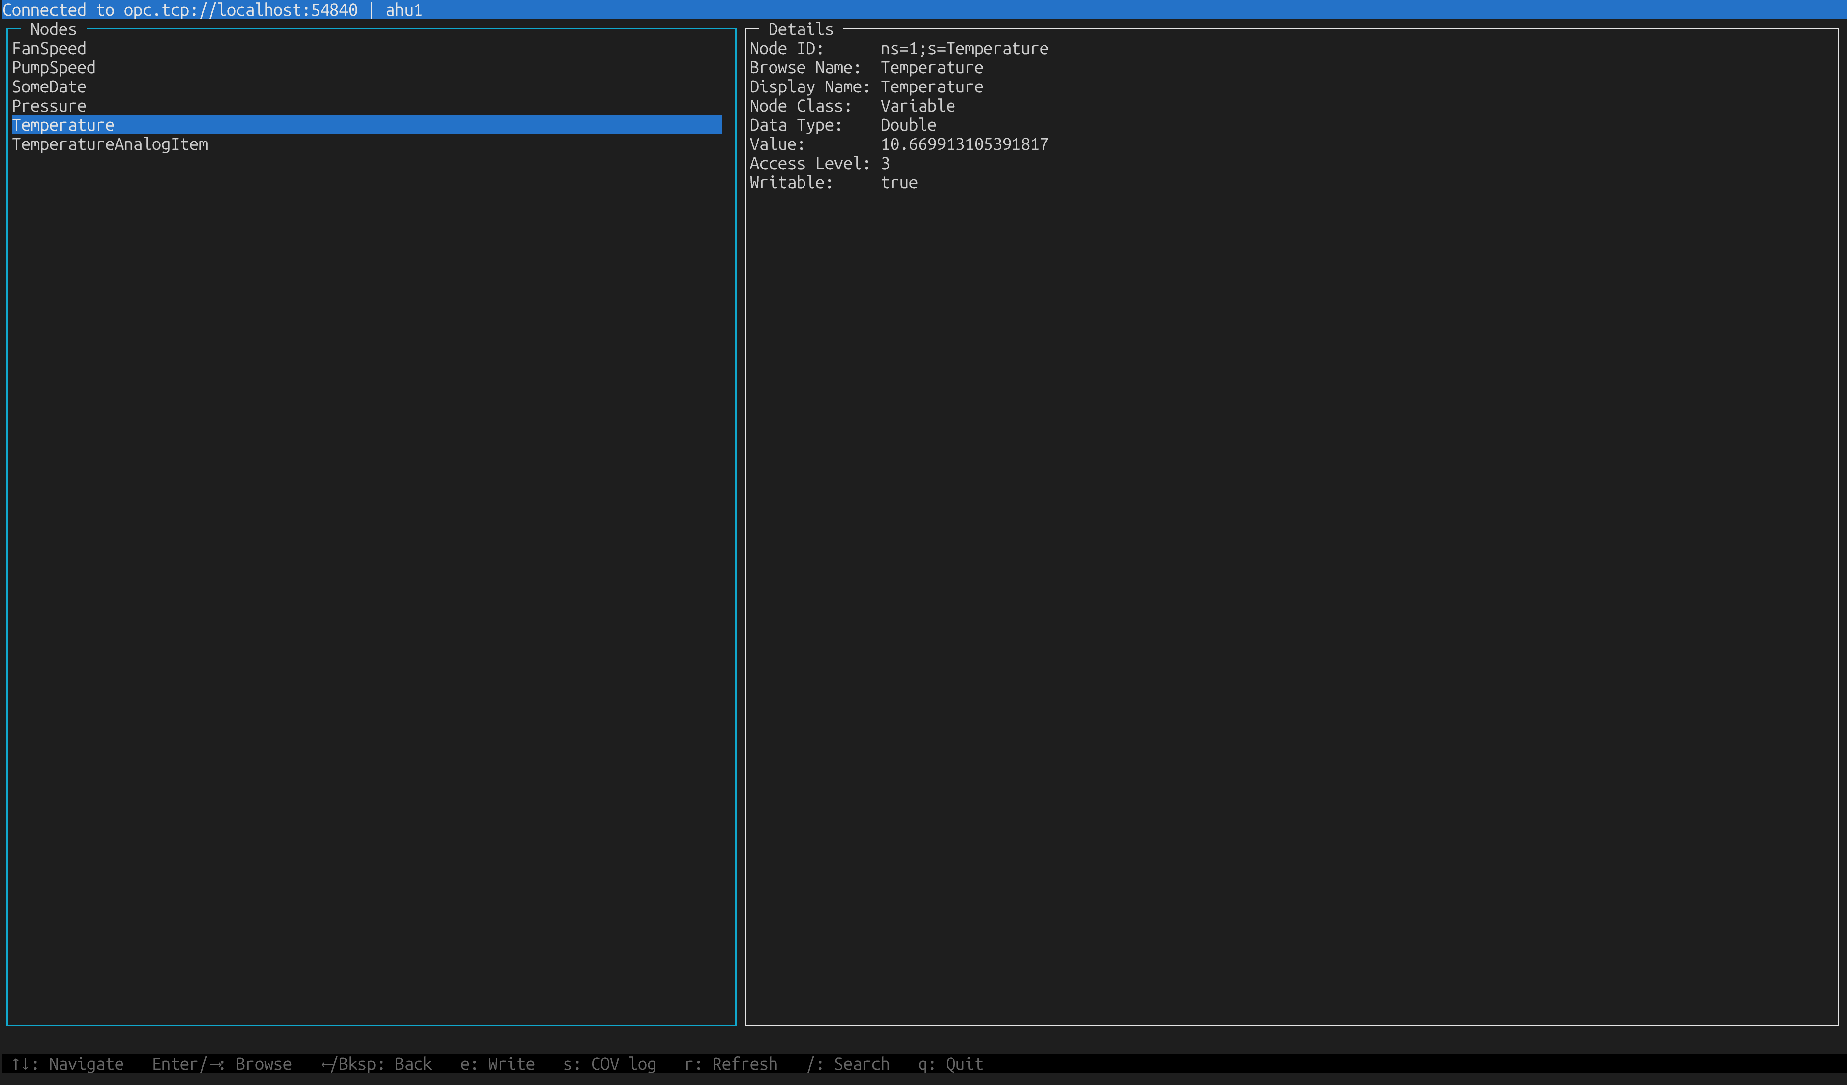1847x1085 pixels.
Task: Click the Access Level value 3
Action: (885, 163)
